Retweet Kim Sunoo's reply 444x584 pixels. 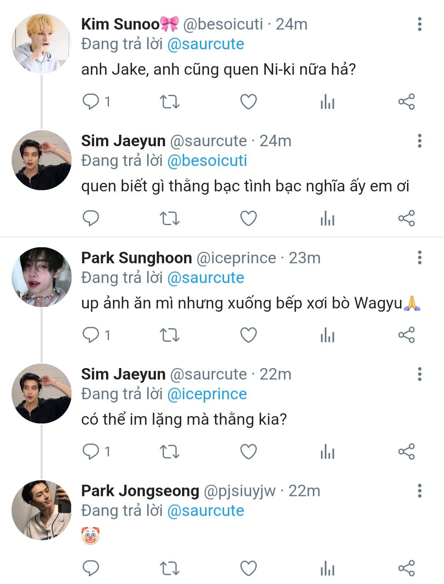169,101
